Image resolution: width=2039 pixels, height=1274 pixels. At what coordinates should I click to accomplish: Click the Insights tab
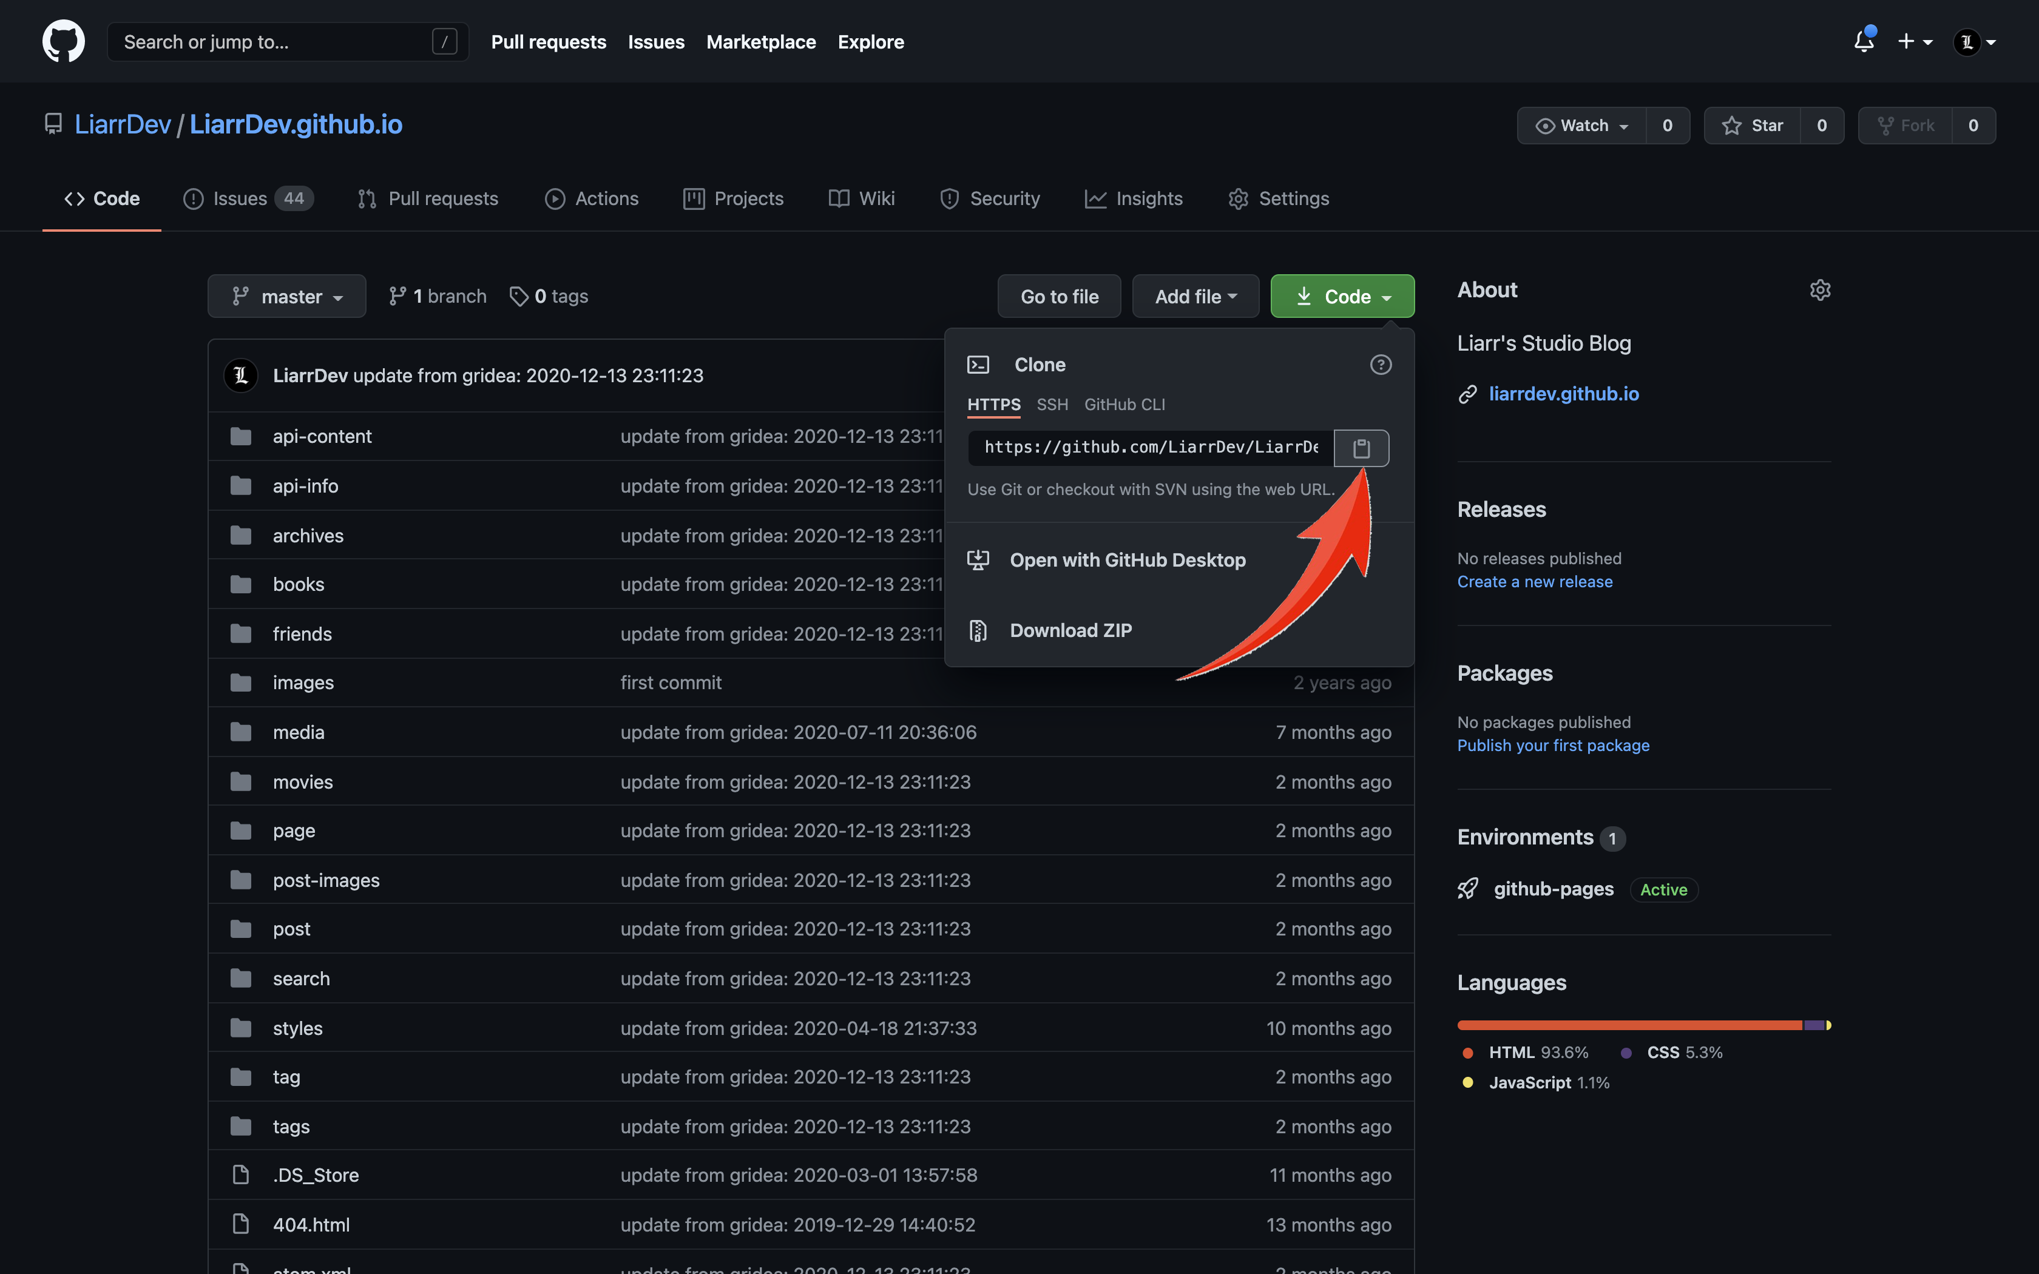(1148, 197)
